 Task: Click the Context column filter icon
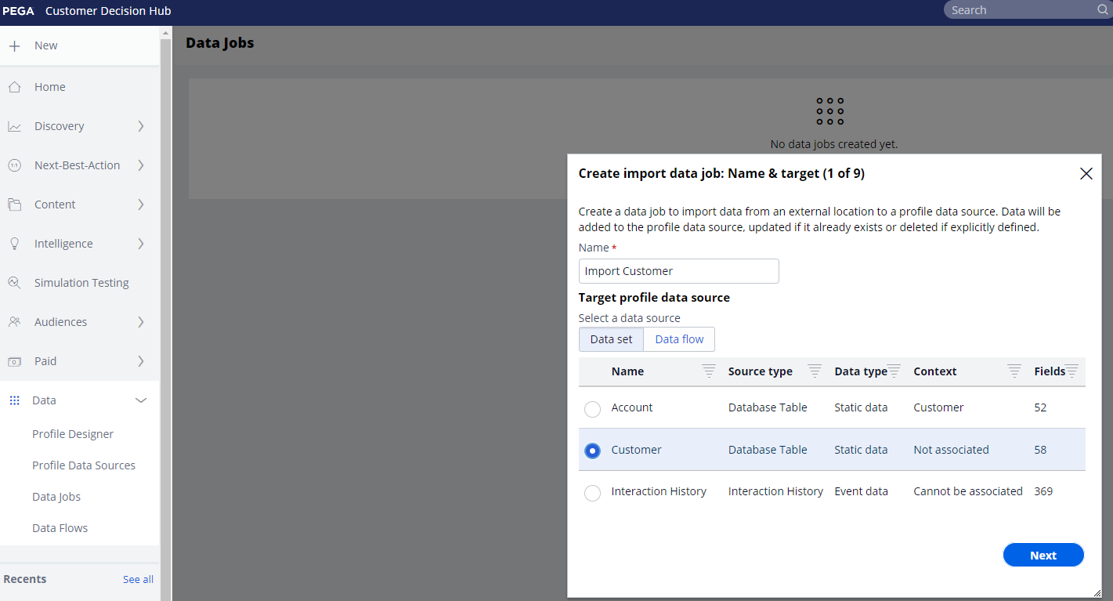[1014, 371]
